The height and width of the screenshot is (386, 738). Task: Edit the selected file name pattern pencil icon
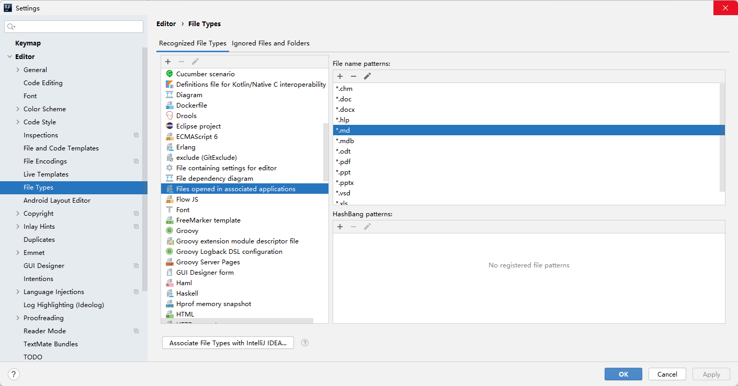click(x=367, y=76)
